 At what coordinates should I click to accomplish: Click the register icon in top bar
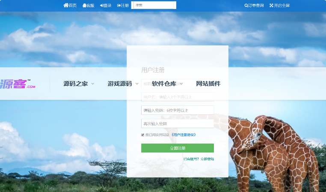(x=119, y=6)
